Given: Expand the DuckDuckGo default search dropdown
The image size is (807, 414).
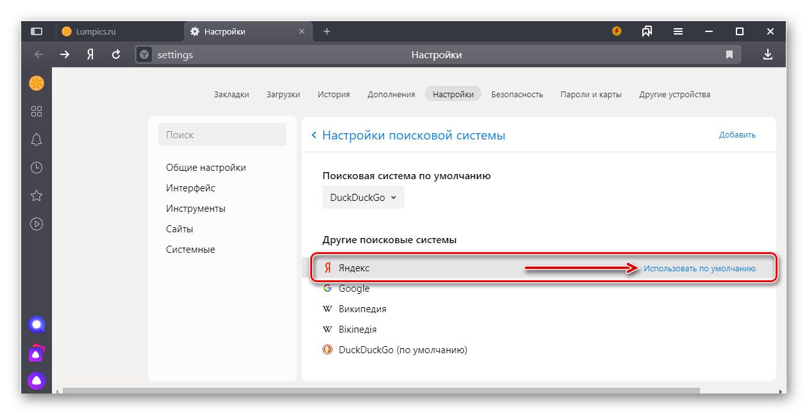Looking at the screenshot, I should 363,198.
